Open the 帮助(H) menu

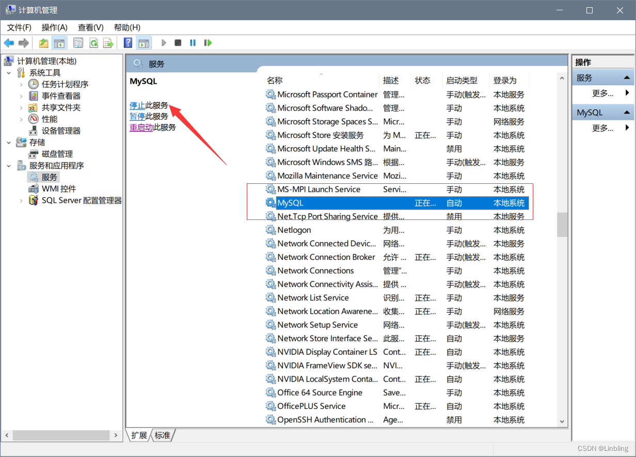[x=127, y=27]
